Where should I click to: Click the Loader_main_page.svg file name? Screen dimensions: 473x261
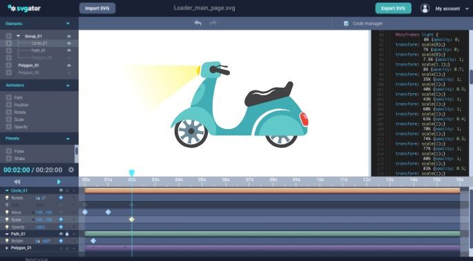click(x=204, y=8)
